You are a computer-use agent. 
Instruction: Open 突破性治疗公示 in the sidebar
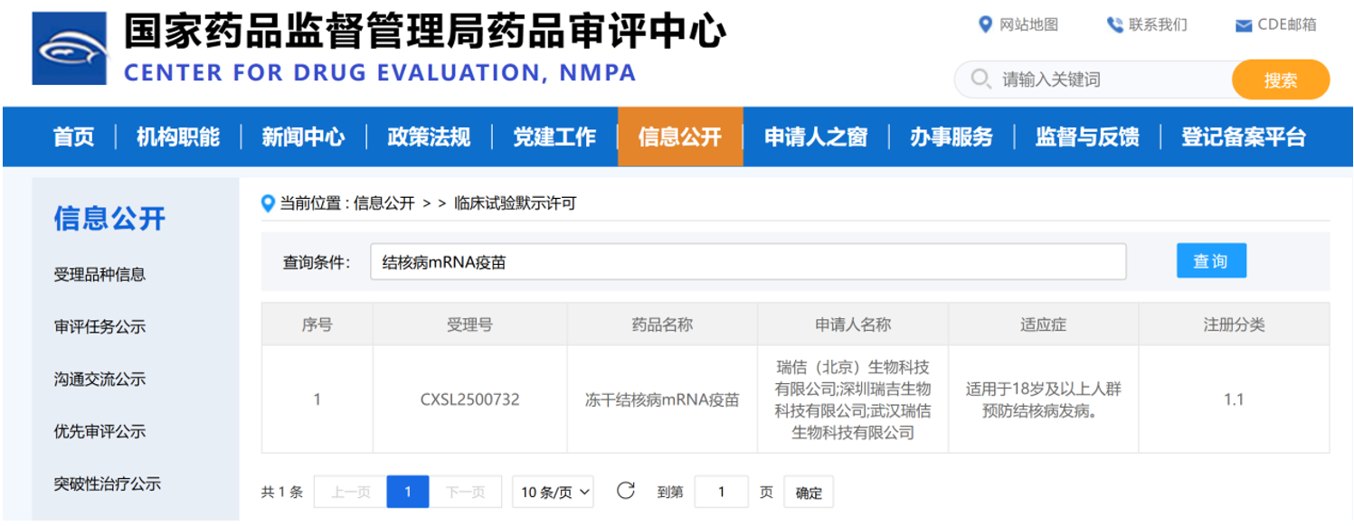[107, 484]
